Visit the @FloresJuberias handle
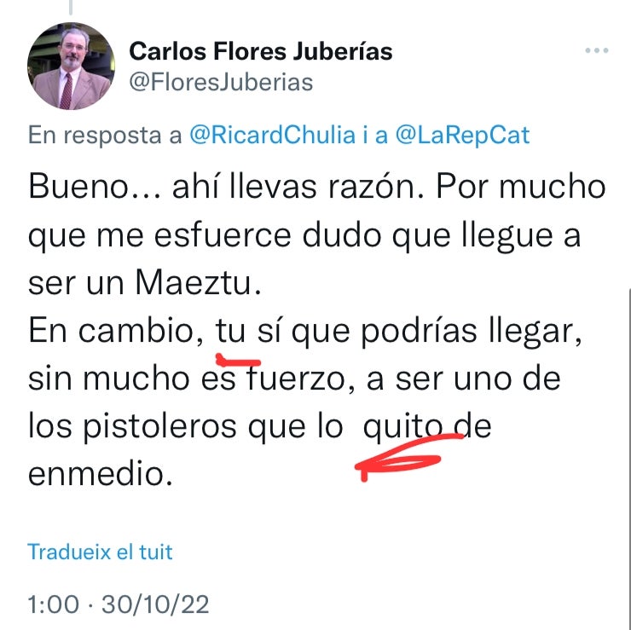The width and height of the screenshot is (631, 630). click(x=221, y=83)
